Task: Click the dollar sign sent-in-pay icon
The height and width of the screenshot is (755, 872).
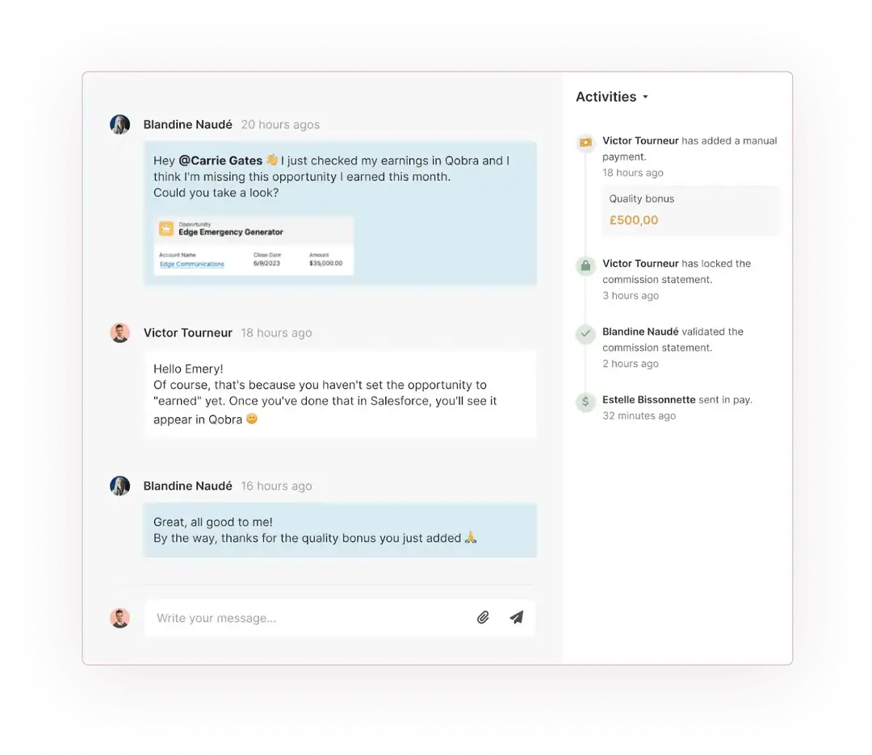Action: coord(585,402)
